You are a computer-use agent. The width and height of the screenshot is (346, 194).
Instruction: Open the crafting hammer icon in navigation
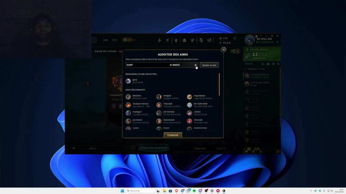(192, 40)
